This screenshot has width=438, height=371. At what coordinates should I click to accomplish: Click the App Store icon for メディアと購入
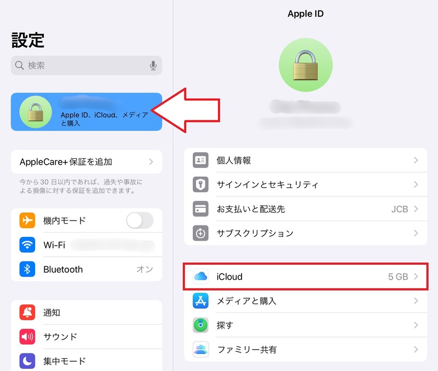(200, 300)
